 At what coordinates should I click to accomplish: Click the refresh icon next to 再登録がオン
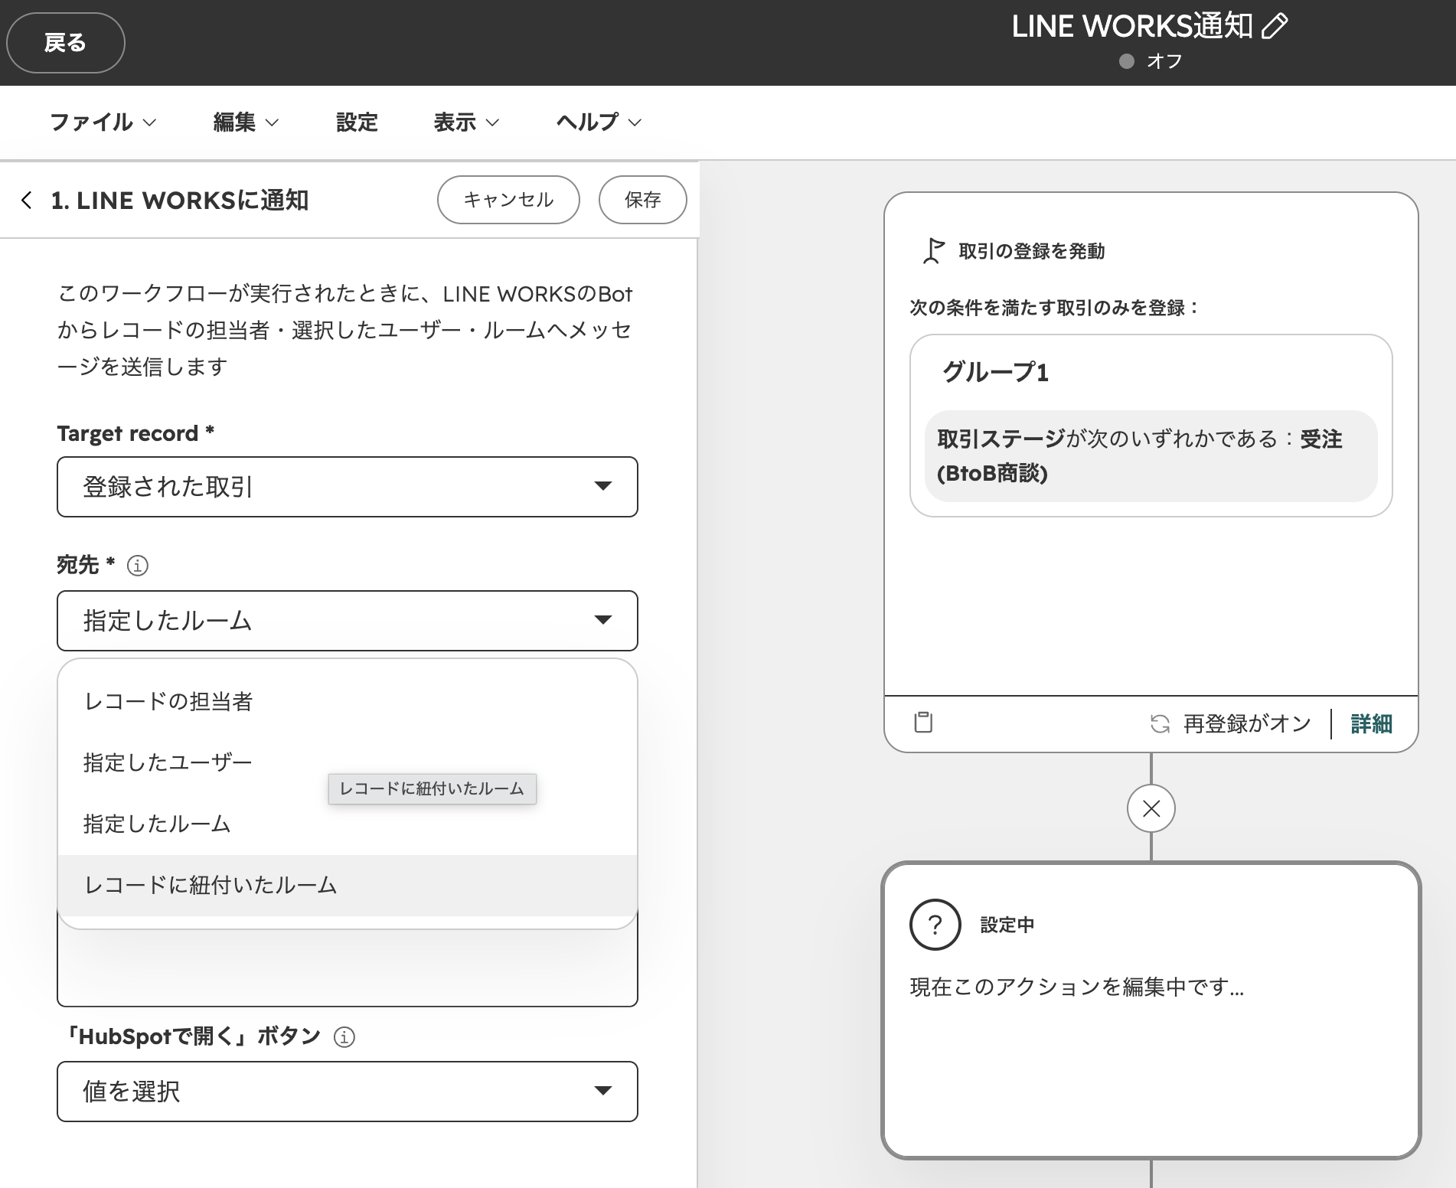[x=1161, y=724]
